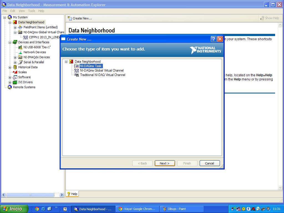
Task: Click the Next button
Action: click(165, 163)
